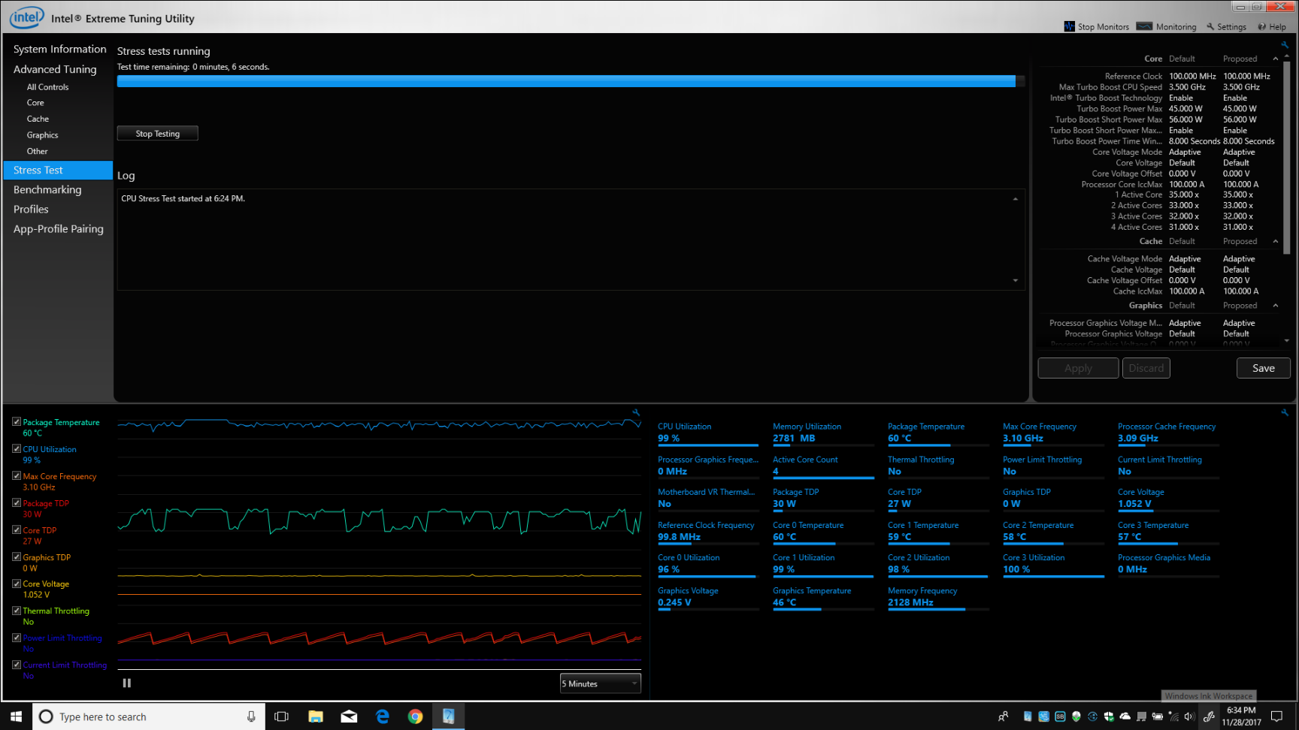Open Windows Start menu
Image resolution: width=1299 pixels, height=730 pixels.
coord(16,716)
